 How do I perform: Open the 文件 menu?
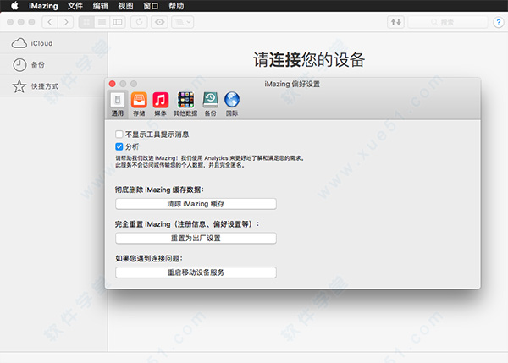click(x=75, y=6)
